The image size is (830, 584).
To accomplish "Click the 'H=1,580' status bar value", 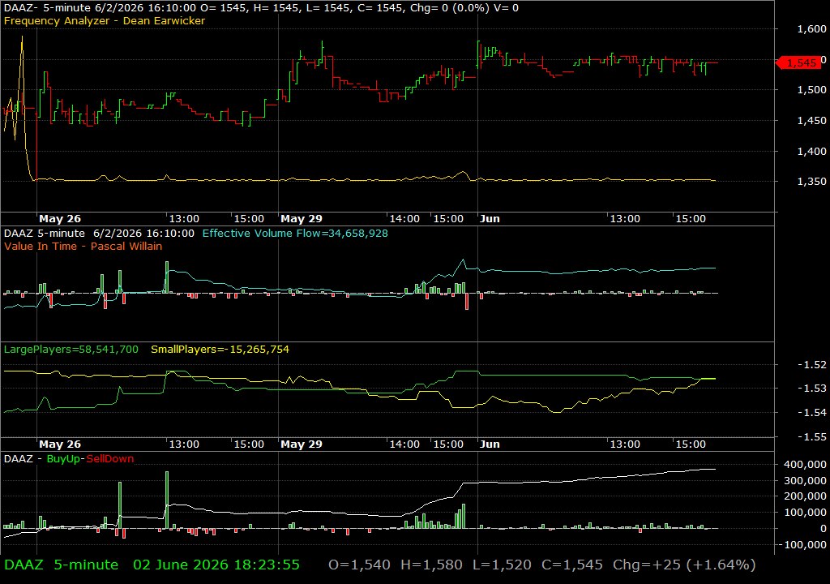I will coord(431,565).
